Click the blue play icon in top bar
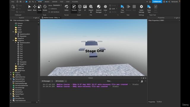Screen dimensions: 190x107 click(x=27, y=2)
